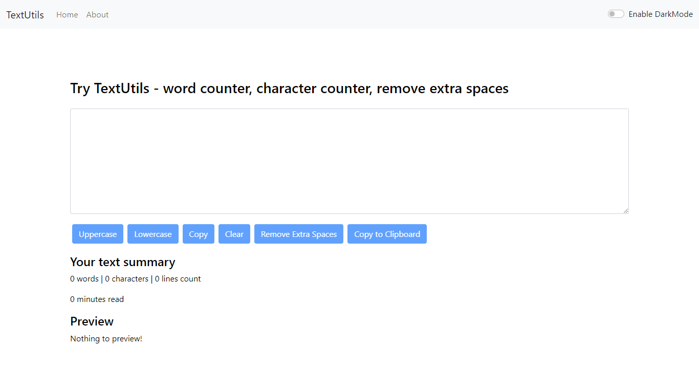Screen dimensions: 699x369
Task: Click the Lowercase button
Action: point(153,234)
